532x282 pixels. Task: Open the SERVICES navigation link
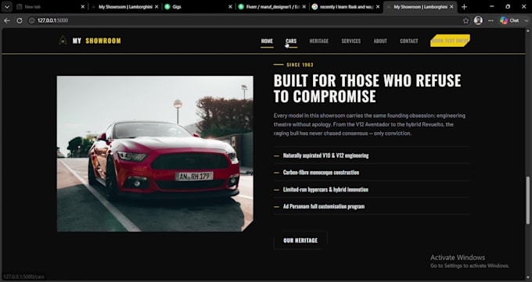[350, 41]
